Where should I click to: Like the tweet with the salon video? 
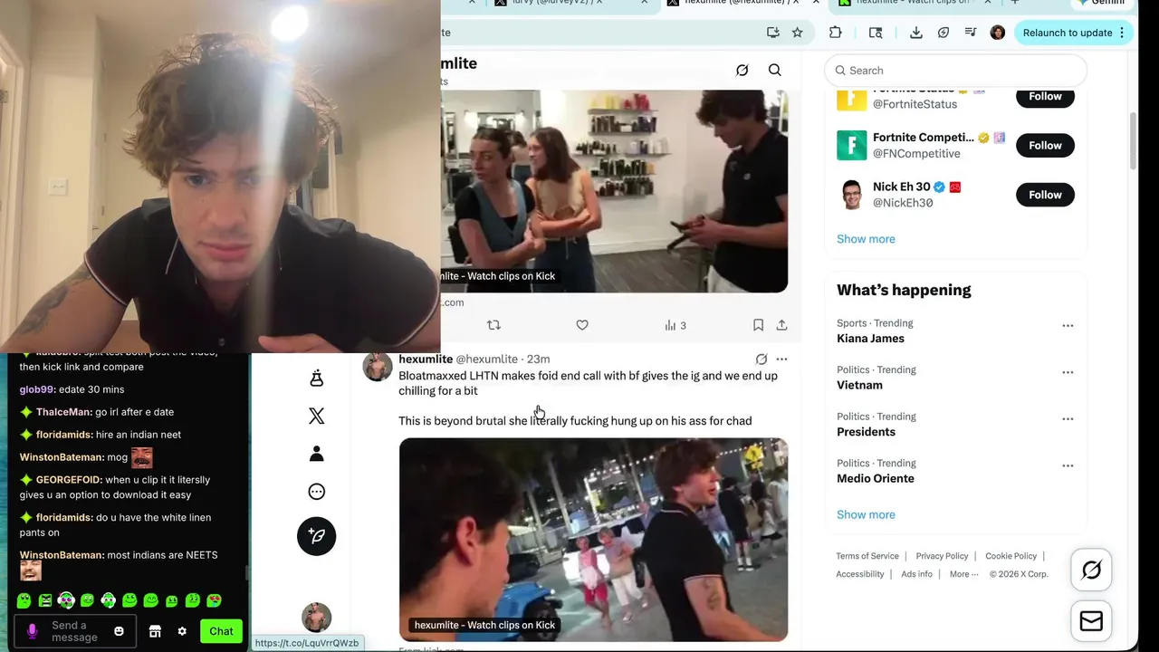[x=582, y=325]
